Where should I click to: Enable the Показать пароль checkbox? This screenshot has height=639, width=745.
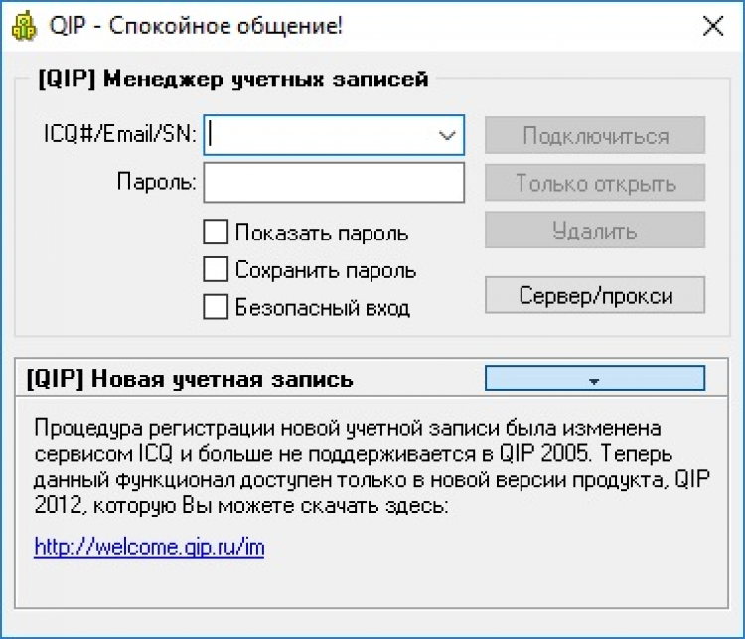point(216,234)
